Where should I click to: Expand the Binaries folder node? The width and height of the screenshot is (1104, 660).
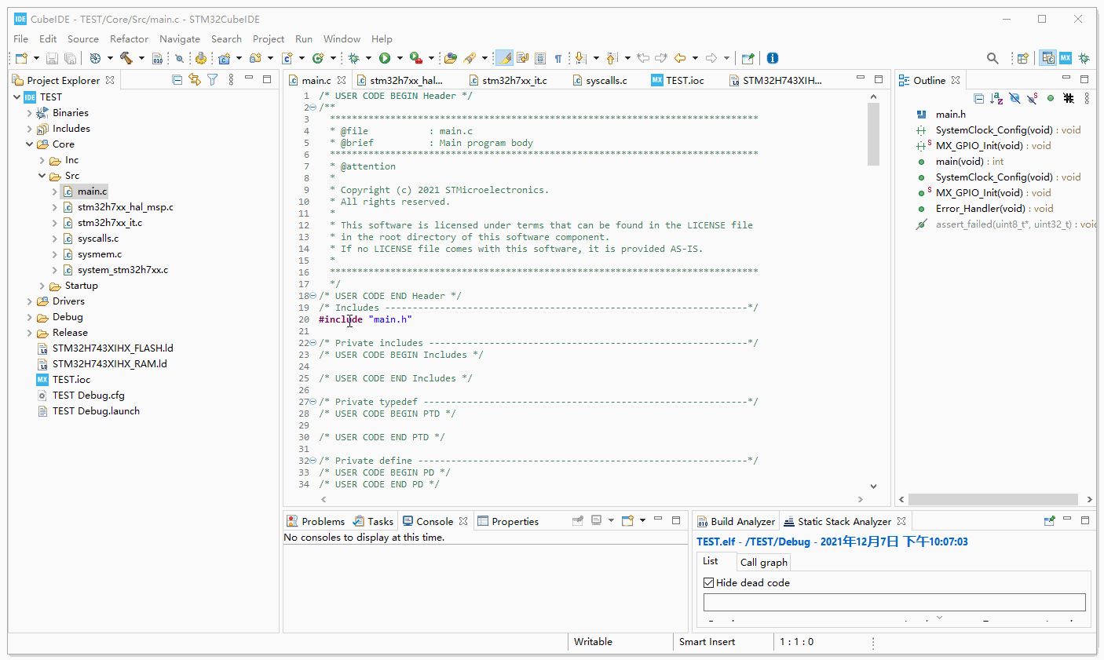pos(30,113)
